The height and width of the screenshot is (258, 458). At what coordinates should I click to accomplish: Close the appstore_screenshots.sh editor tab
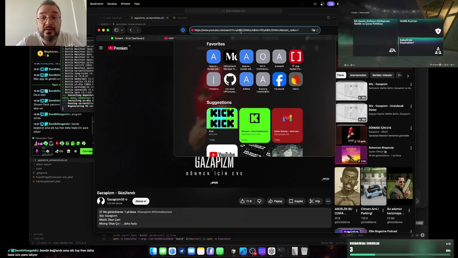[167, 18]
